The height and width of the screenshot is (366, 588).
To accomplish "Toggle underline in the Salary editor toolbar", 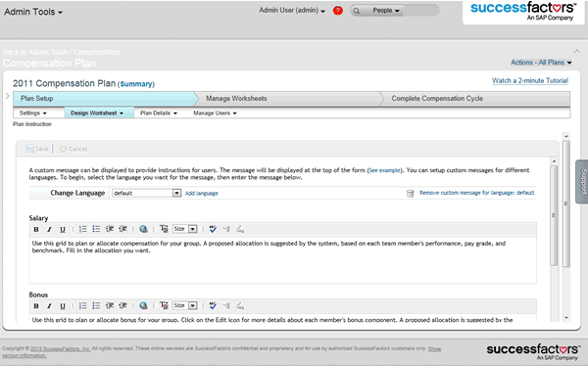I will click(x=63, y=229).
